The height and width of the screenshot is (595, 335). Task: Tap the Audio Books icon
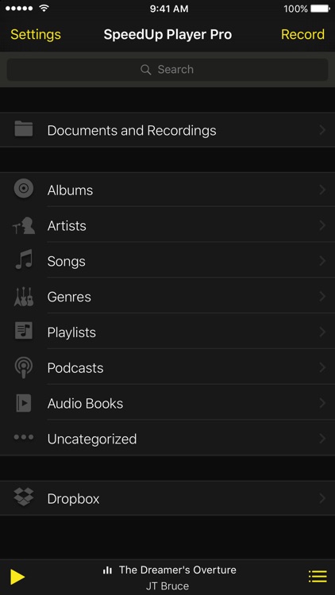[x=24, y=403]
